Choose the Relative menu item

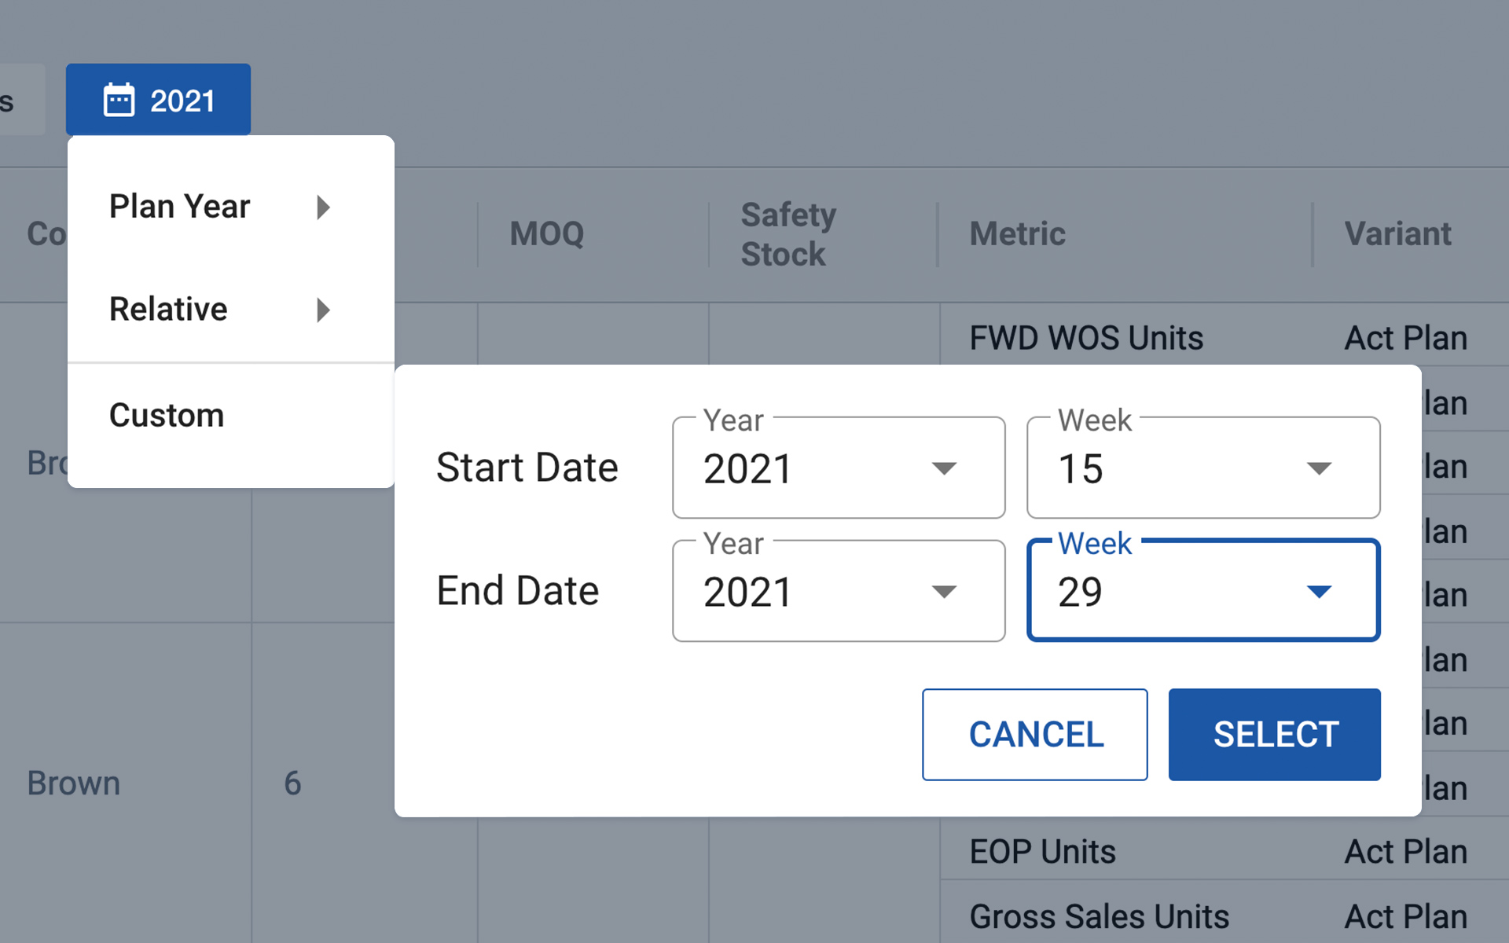point(231,310)
